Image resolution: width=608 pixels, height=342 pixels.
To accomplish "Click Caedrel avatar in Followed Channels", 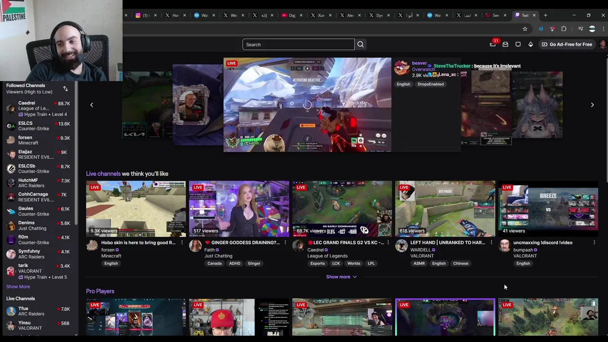I will click(x=11, y=108).
